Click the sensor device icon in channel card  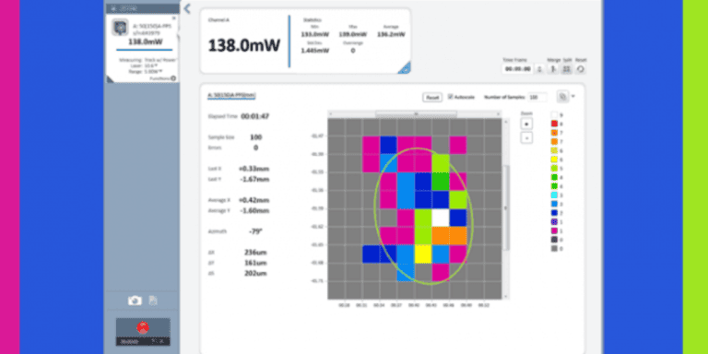120,28
